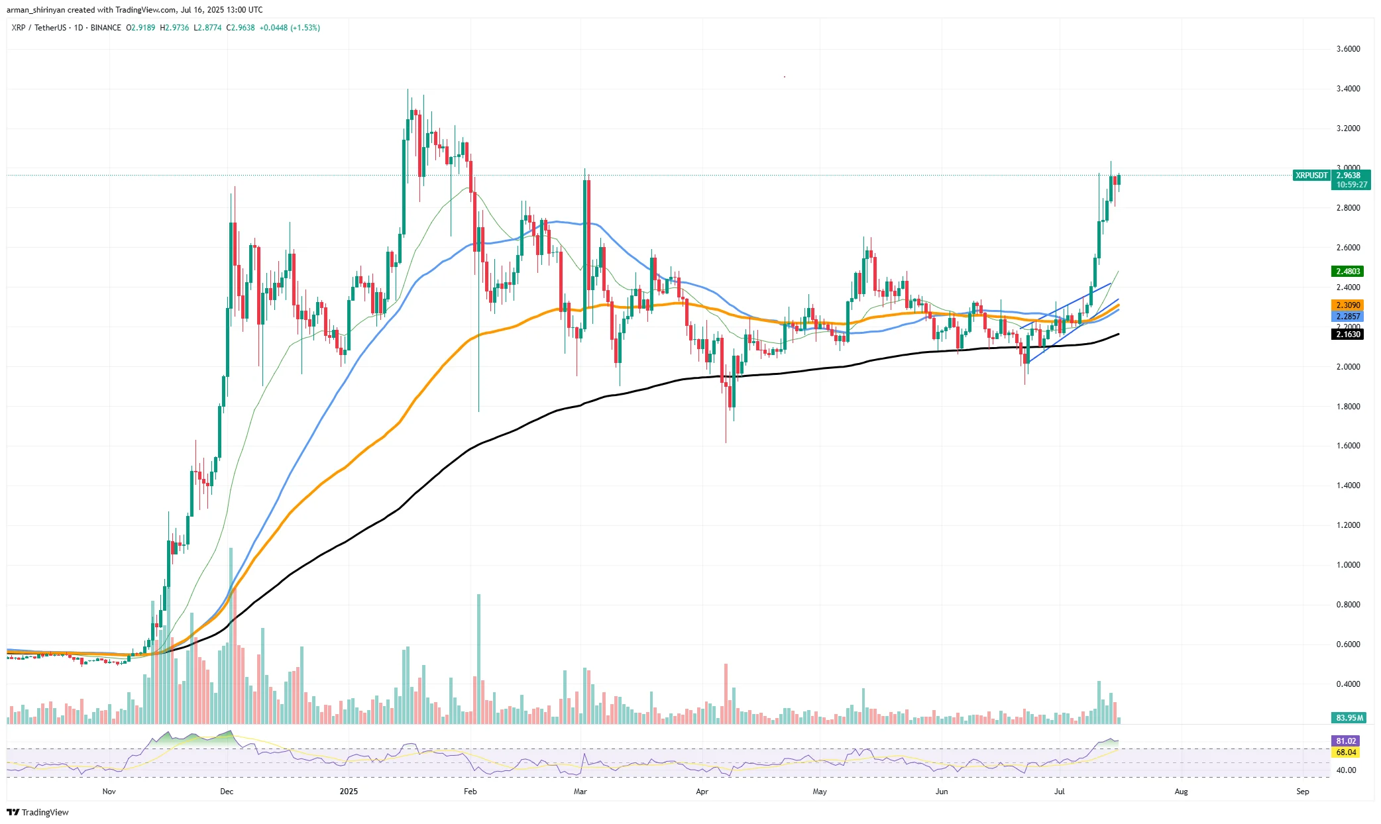Click the 10:59:27 countdown timer label
Viewport: 1381px width, 824px height.
pyautogui.click(x=1351, y=185)
